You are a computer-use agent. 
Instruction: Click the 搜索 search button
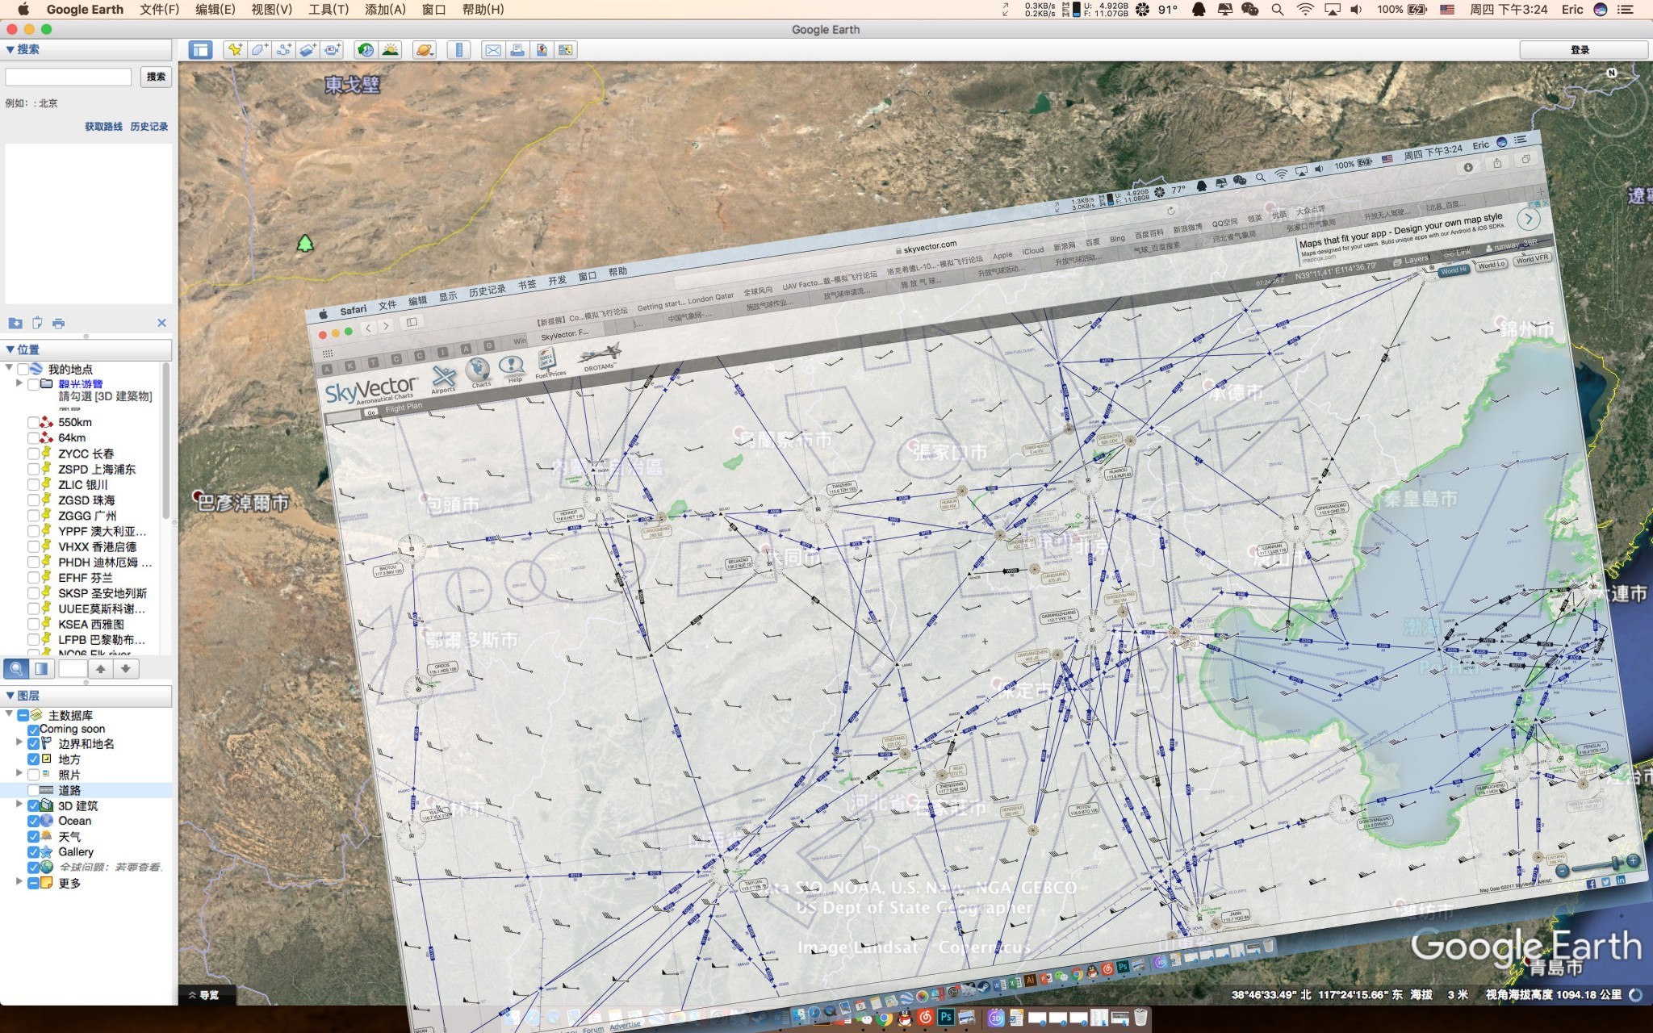[156, 77]
